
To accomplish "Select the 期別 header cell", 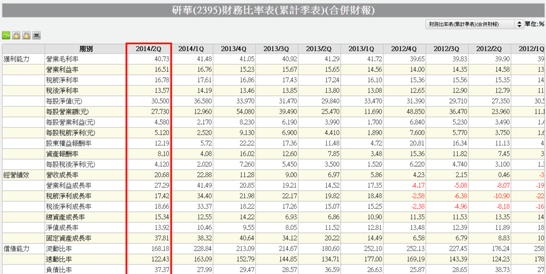I will click(85, 49).
